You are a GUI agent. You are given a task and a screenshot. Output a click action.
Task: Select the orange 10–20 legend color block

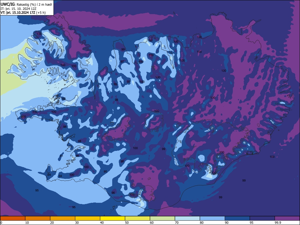click(x=38, y=218)
